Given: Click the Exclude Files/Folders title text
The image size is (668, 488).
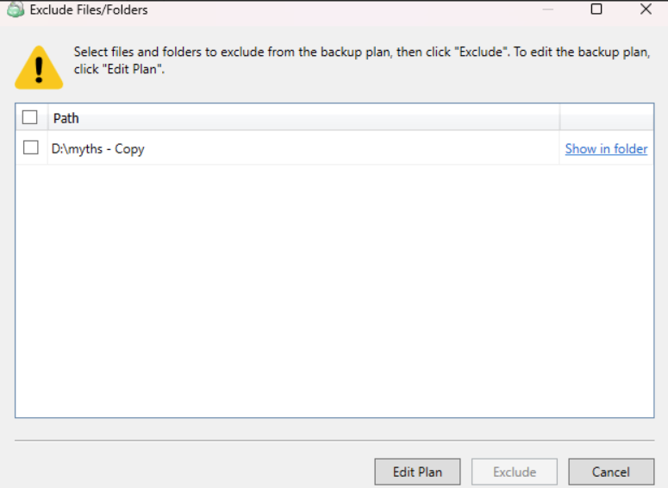Looking at the screenshot, I should 89,9.
